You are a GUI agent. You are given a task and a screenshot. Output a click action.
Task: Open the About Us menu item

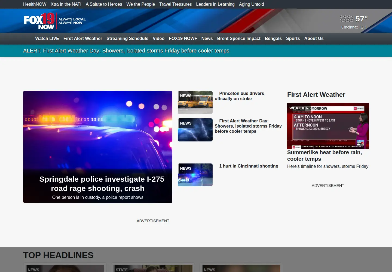(314, 38)
